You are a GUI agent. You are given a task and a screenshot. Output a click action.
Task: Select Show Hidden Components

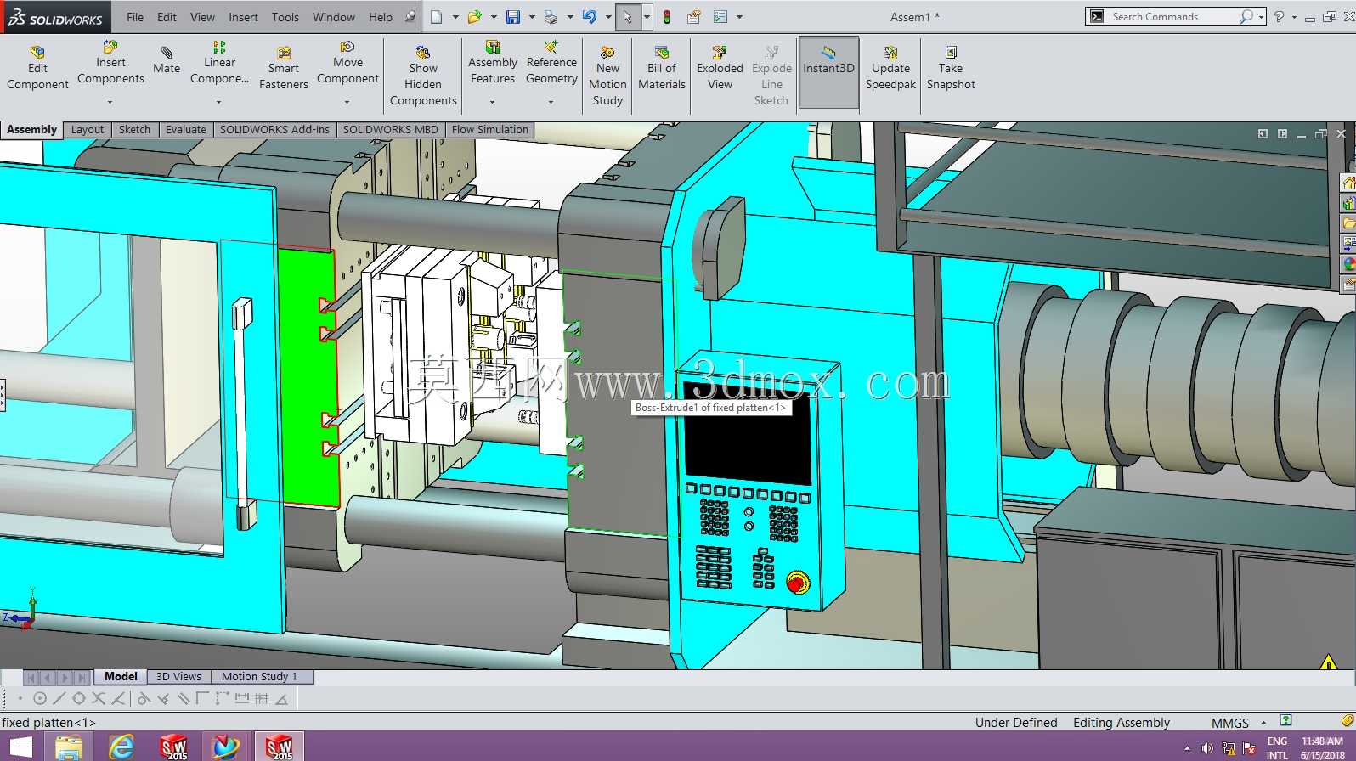[423, 76]
